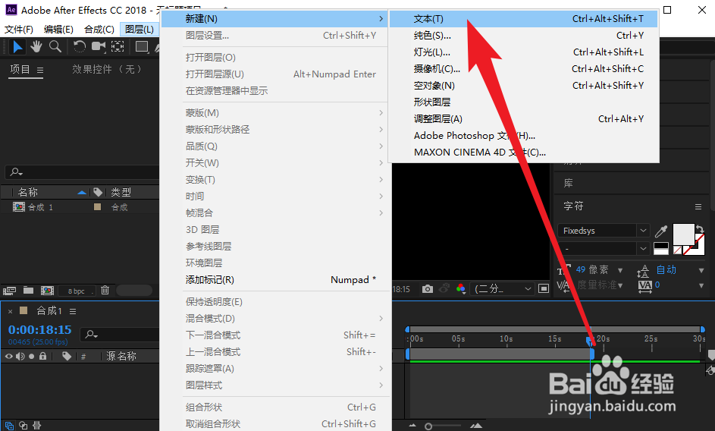
Task: Open the 合成1 timeline panel menu
Action: (73, 311)
